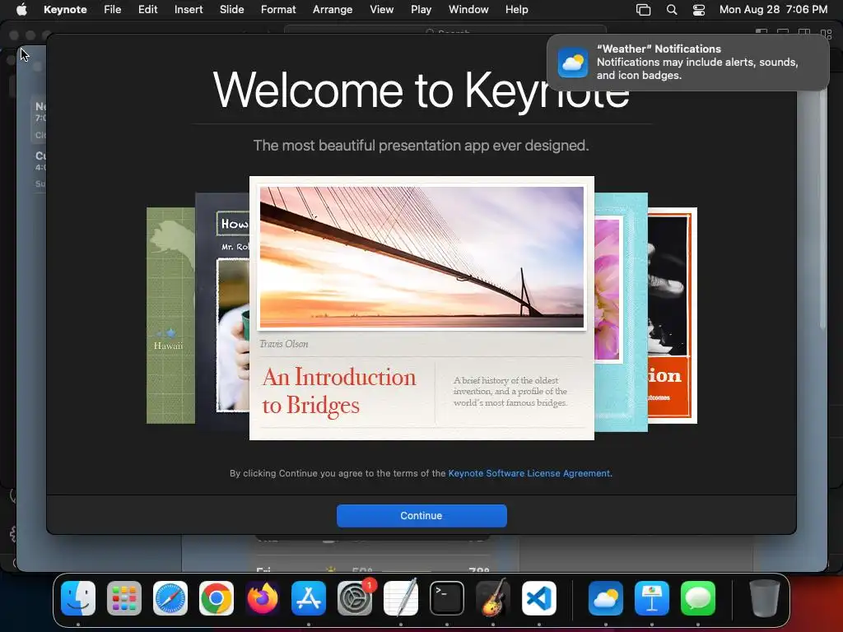Open the Window menu

point(468,9)
